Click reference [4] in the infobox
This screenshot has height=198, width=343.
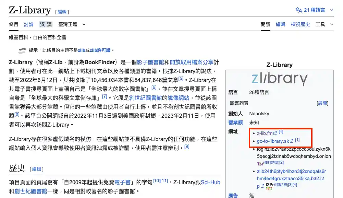pyautogui.click(x=295, y=185)
